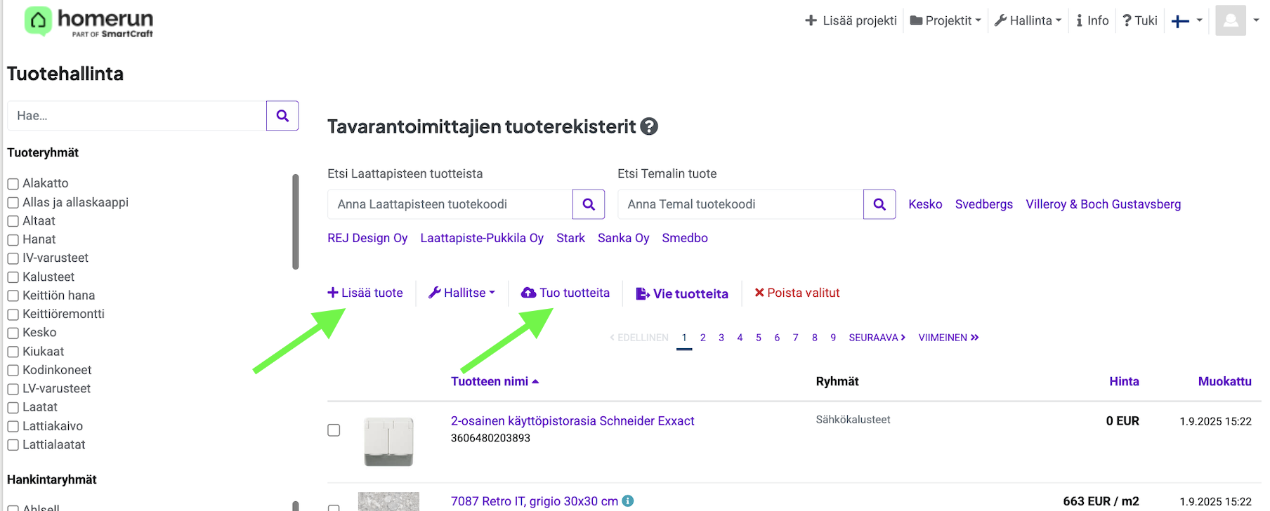
Task: Click the blue info icon next to 7087 Retro IT
Action: tap(628, 500)
